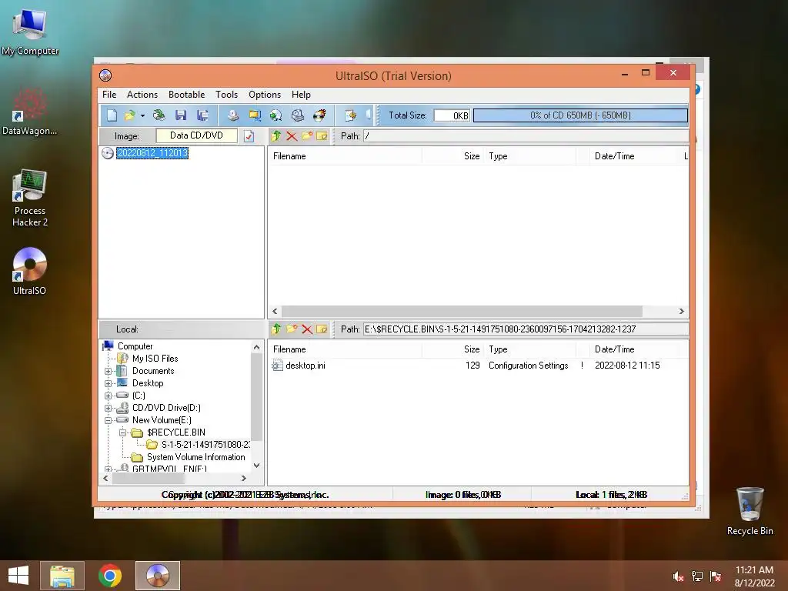
Task: Open the dropdown arrow beside Open icon
Action: click(x=142, y=116)
